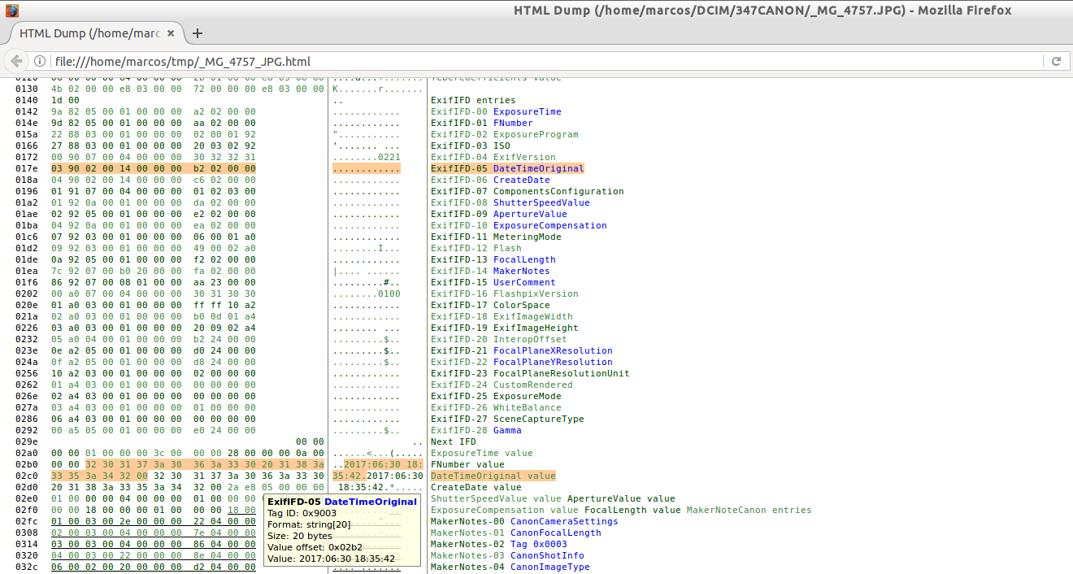Click the 'MakerNoteCanon entries' label
The width and height of the screenshot is (1073, 574).
click(x=749, y=511)
